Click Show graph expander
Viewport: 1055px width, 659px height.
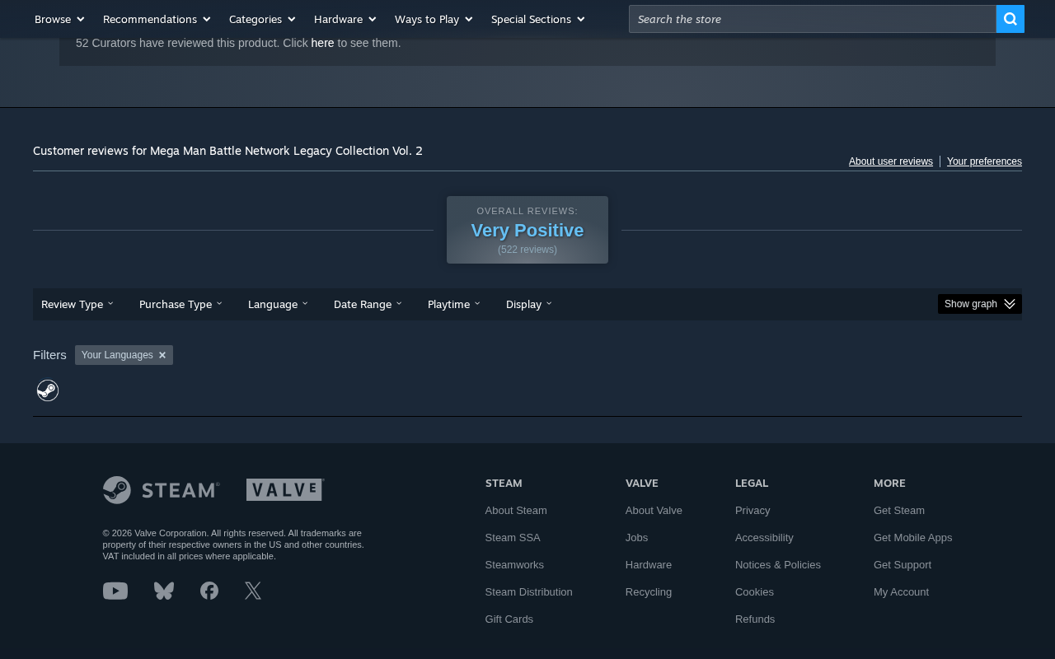point(980,304)
